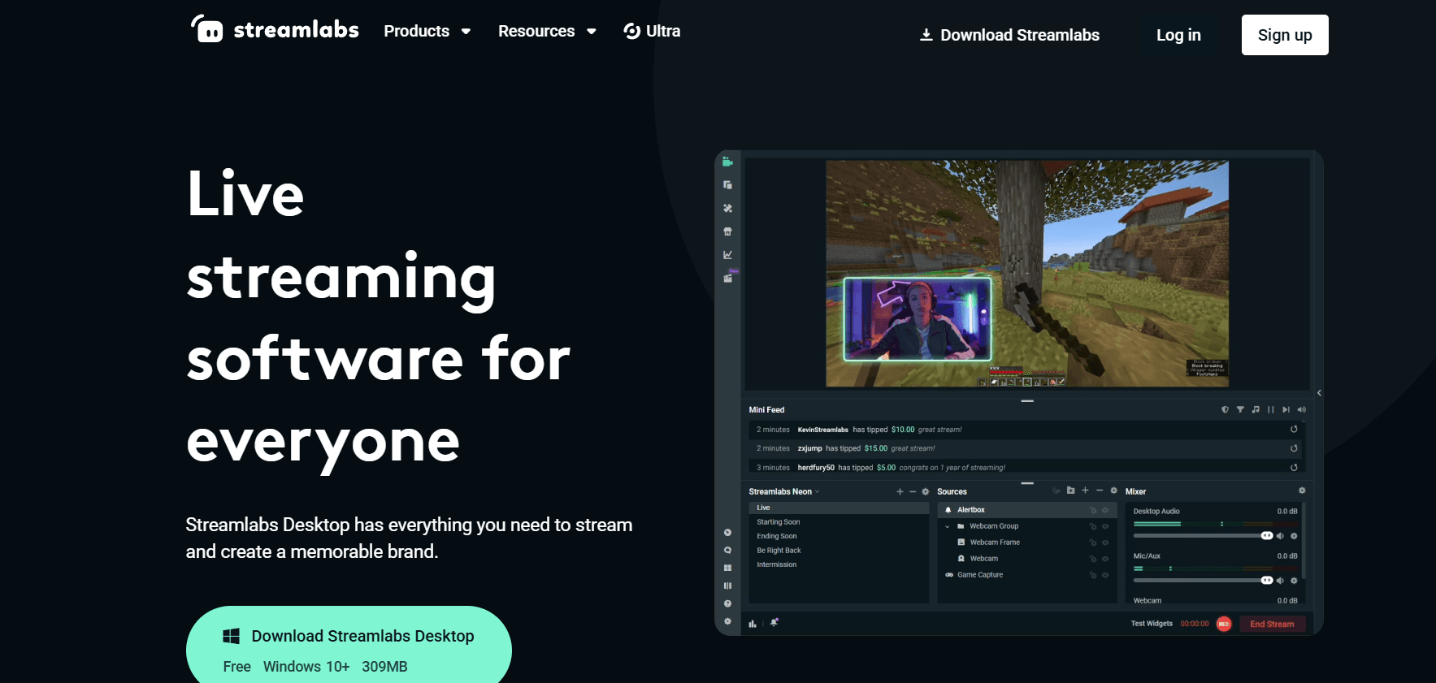Remove scene with minus icon
1436x683 pixels.
913,491
